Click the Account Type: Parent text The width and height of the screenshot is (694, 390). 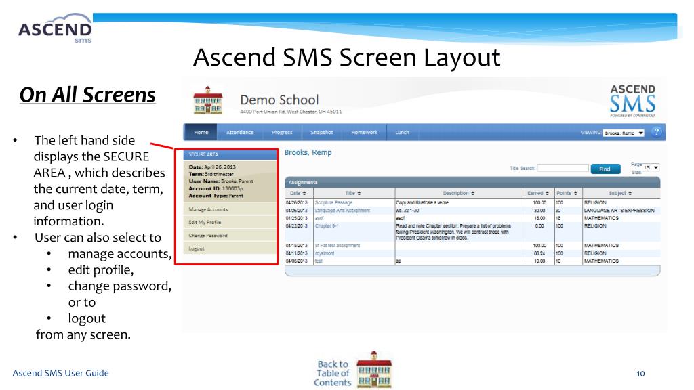[x=216, y=196]
